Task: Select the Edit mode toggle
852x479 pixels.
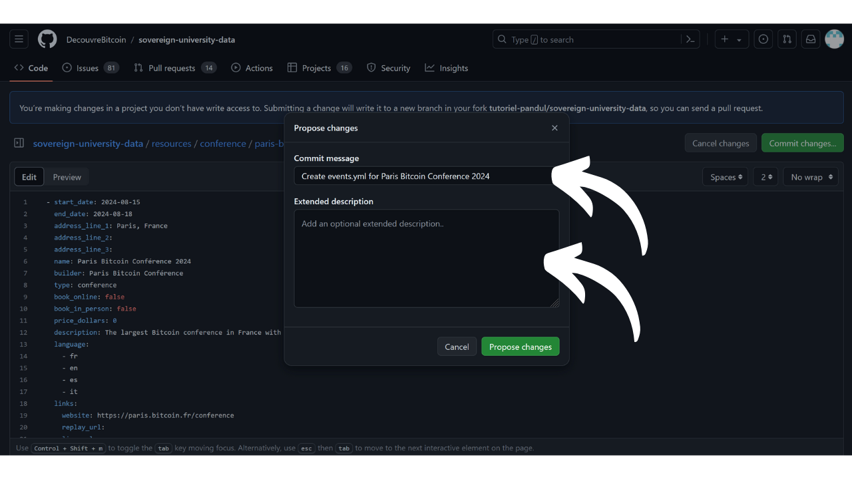Action: pyautogui.click(x=29, y=177)
